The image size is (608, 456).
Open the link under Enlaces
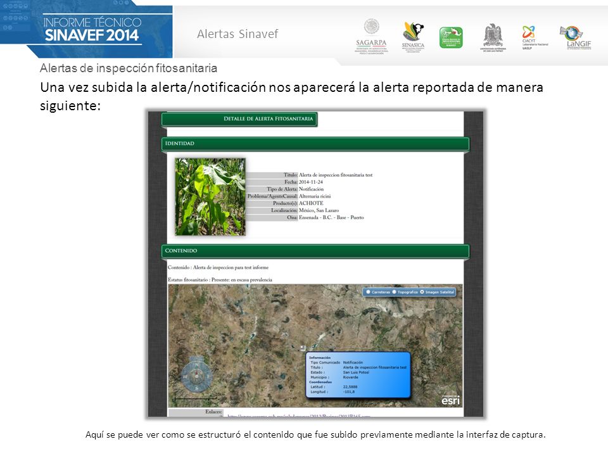(x=298, y=415)
